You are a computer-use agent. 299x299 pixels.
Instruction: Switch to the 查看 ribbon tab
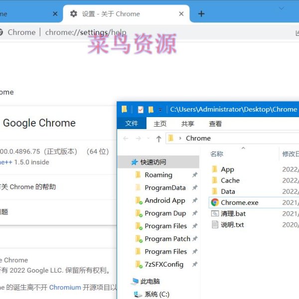pyautogui.click(x=215, y=124)
